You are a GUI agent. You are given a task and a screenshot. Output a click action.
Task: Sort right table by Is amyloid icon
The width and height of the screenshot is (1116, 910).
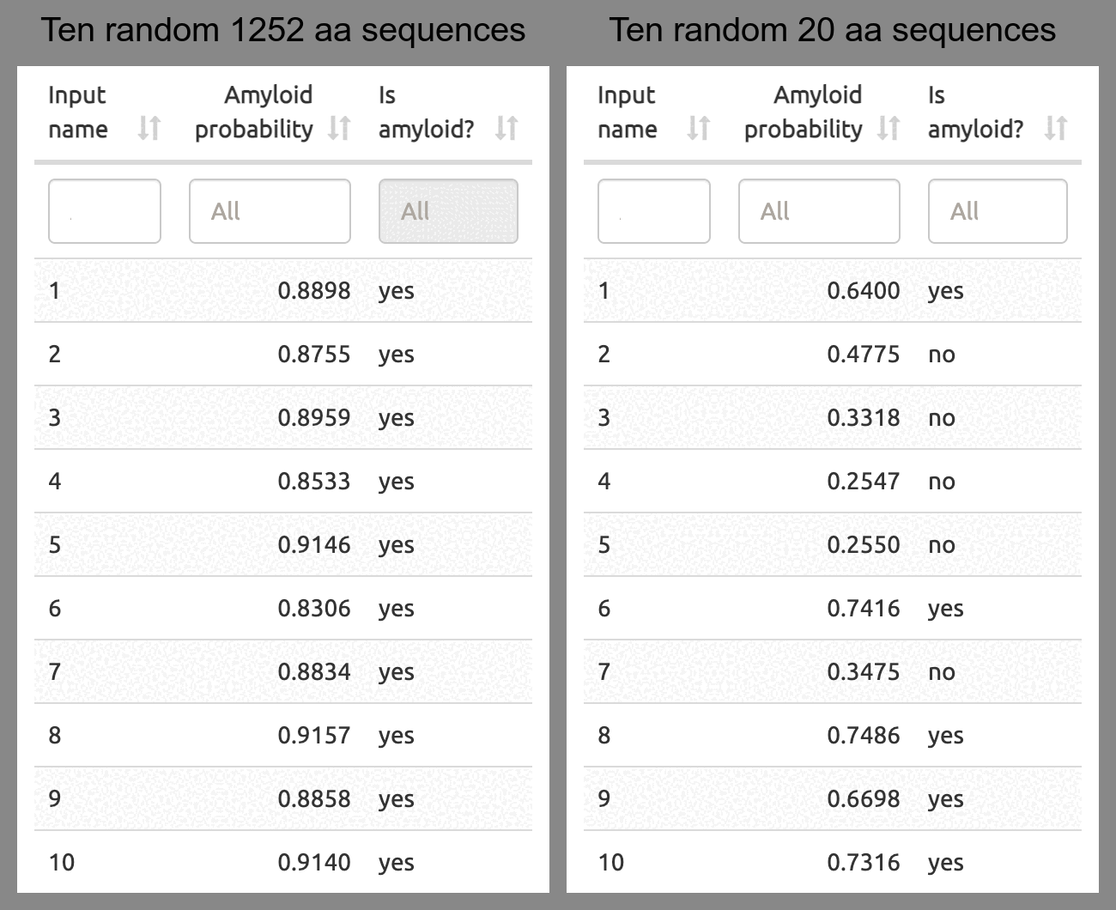coord(1056,129)
